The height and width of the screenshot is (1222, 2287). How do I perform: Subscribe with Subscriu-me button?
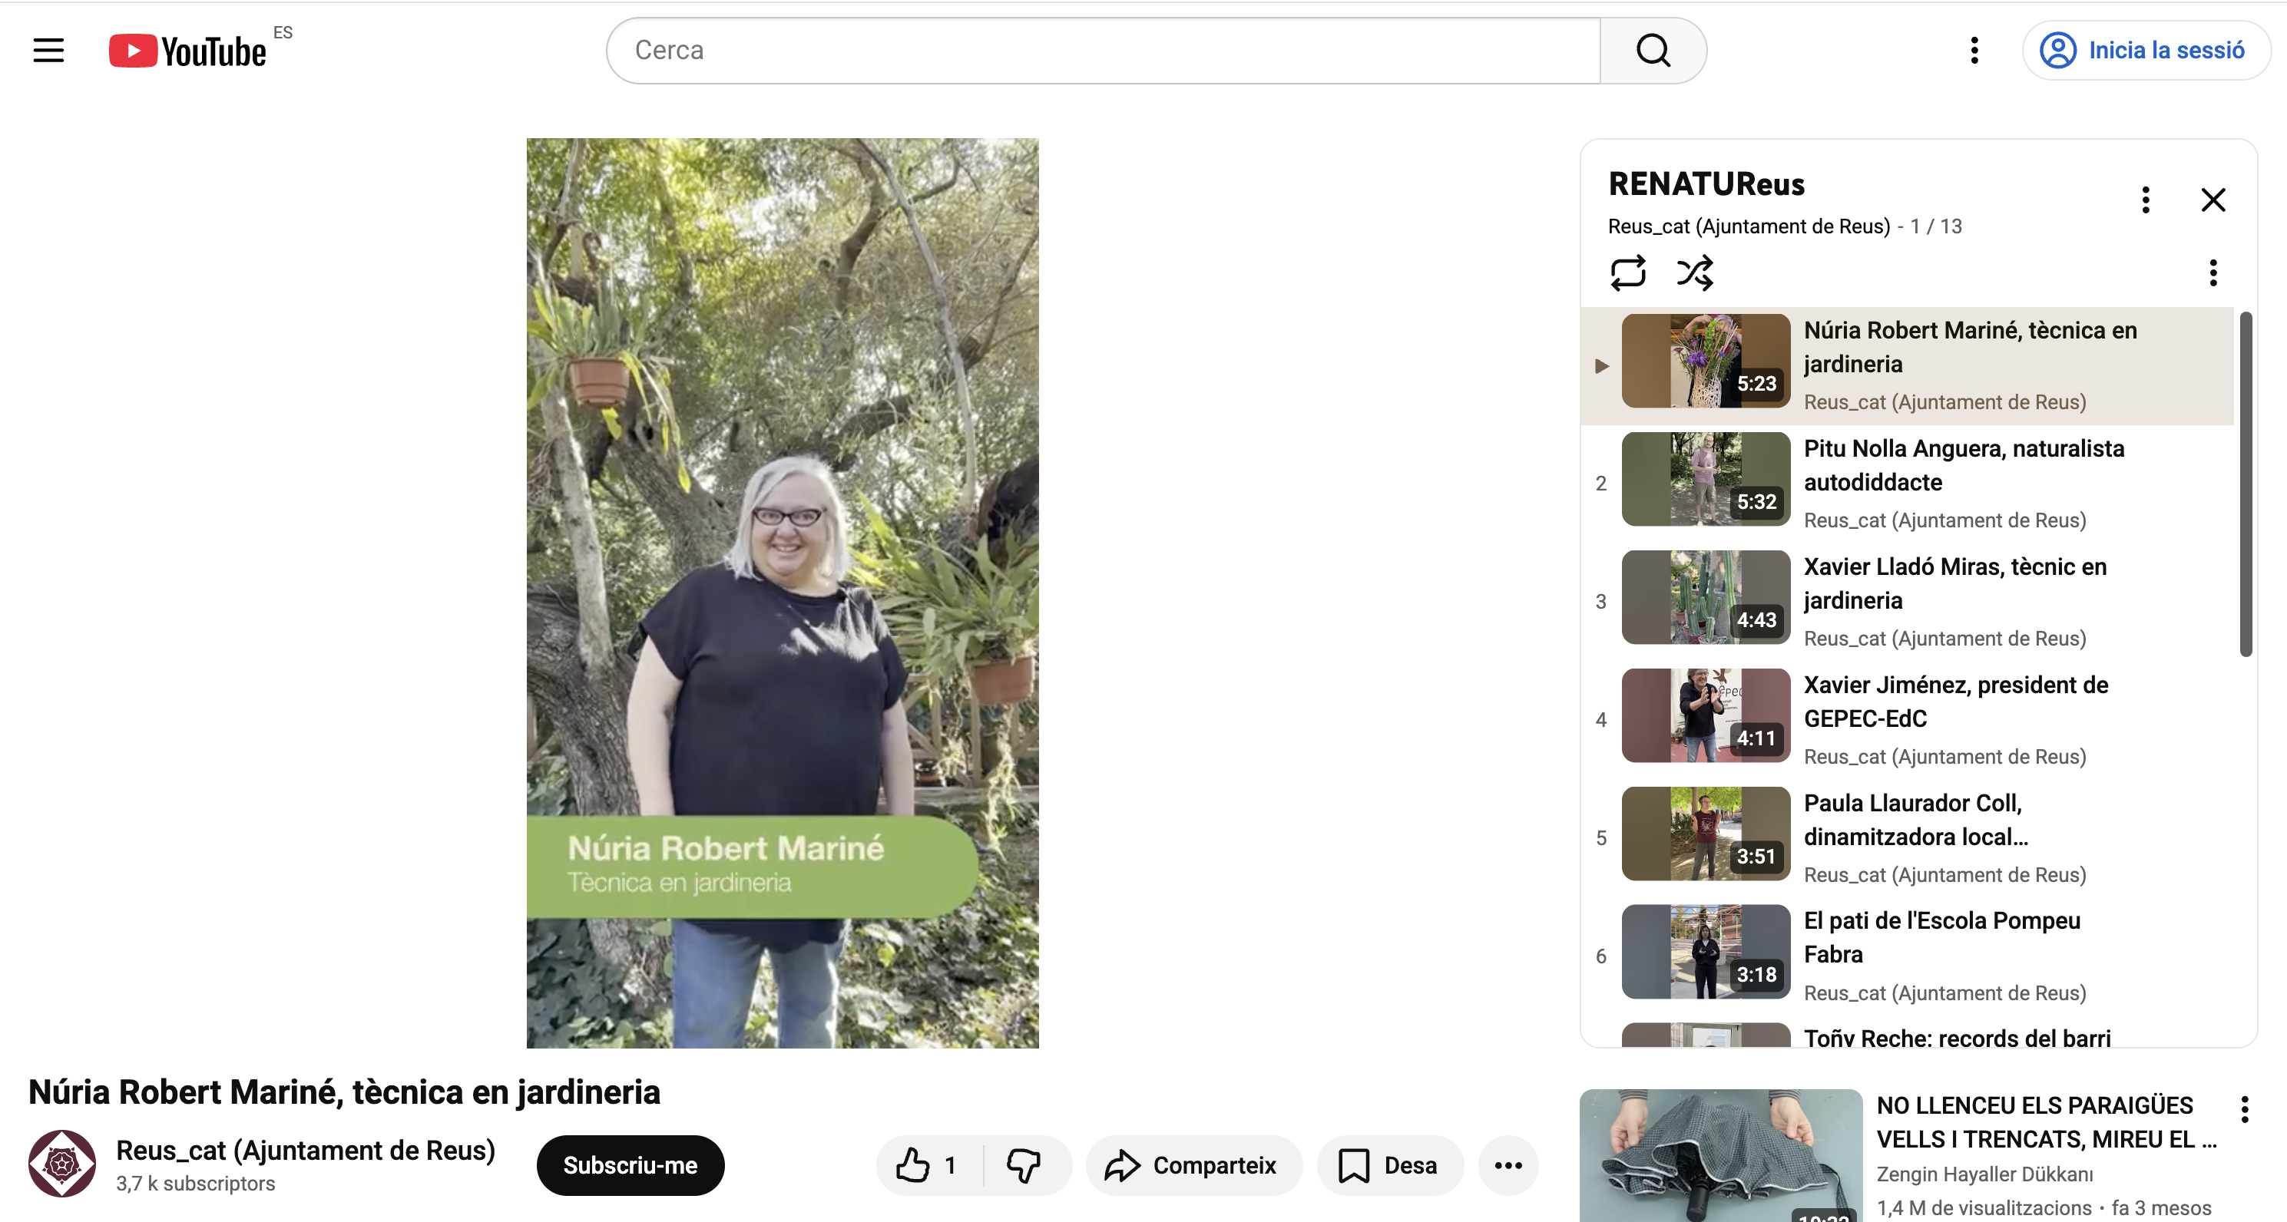click(630, 1165)
